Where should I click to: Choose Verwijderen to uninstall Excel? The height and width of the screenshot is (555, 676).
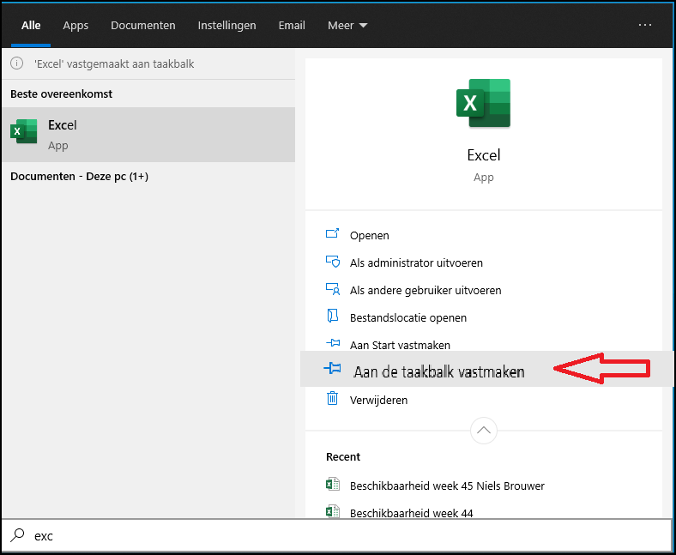(378, 401)
